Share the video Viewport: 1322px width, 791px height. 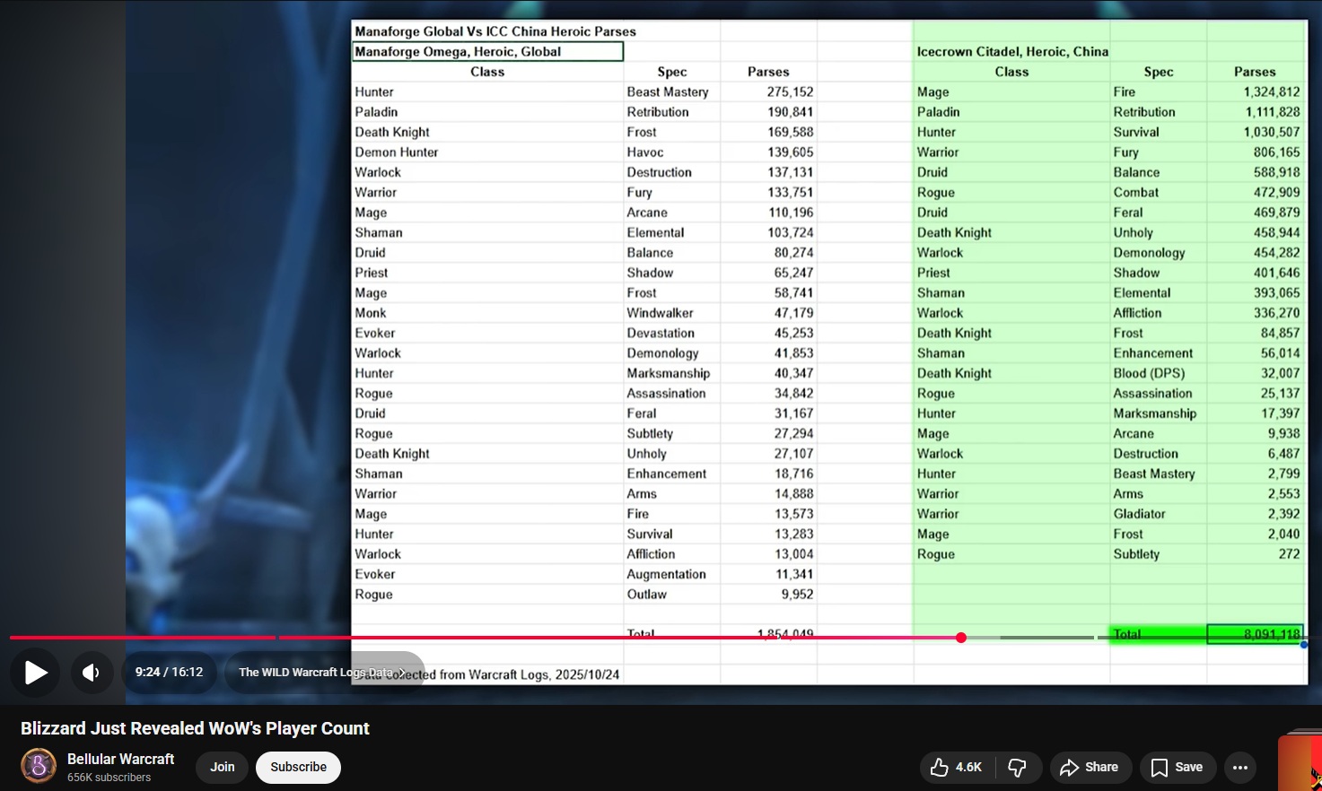(x=1090, y=767)
